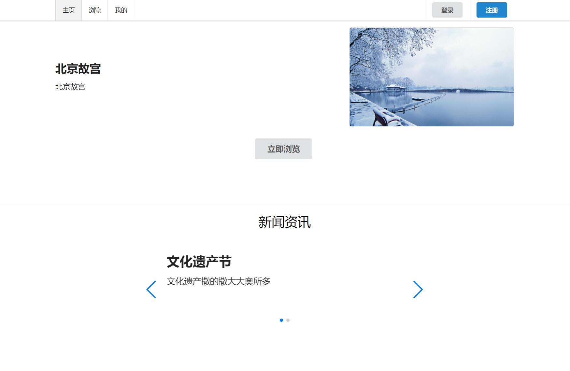Click the blue 注册 button
Viewport: 570px width, 371px height.
pos(492,10)
